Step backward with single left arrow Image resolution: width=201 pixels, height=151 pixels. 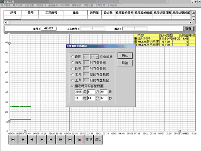pyautogui.click(x=32, y=140)
